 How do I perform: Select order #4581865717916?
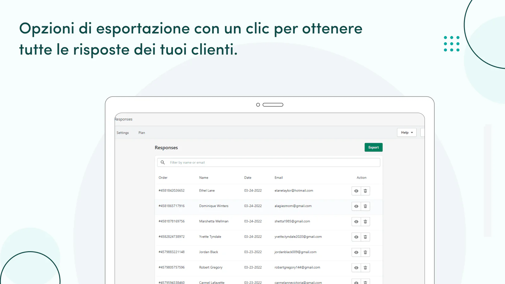171,206
